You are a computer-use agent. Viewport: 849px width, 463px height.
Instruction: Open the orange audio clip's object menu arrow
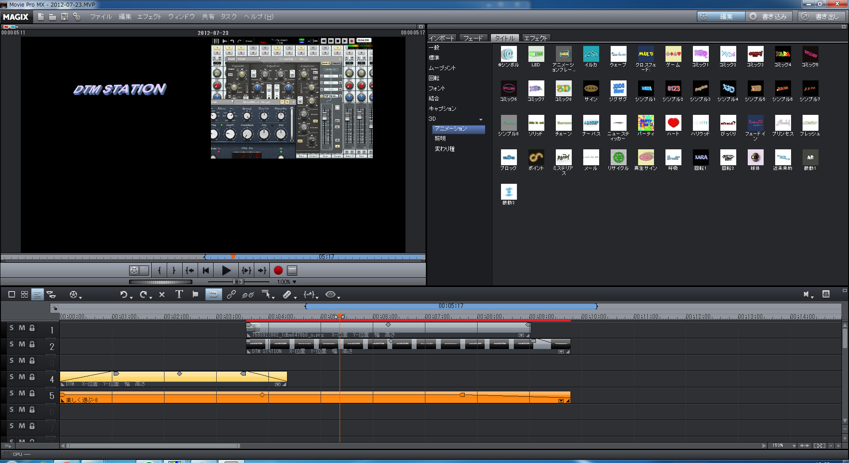(x=561, y=401)
